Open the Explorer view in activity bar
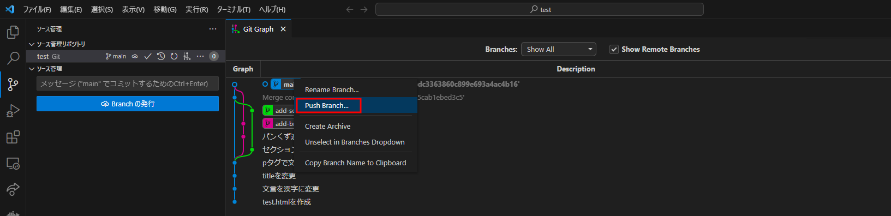The height and width of the screenshot is (216, 891). coord(13,32)
